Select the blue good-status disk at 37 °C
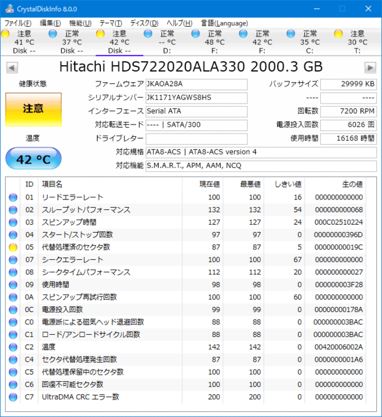 pyautogui.click(x=53, y=34)
